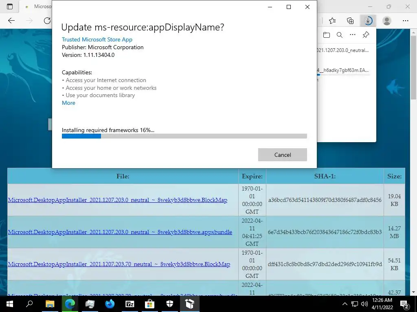Select the 2021.1207.203.0_neutral download entry
The height and width of the screenshot is (312, 417).
[343, 50]
